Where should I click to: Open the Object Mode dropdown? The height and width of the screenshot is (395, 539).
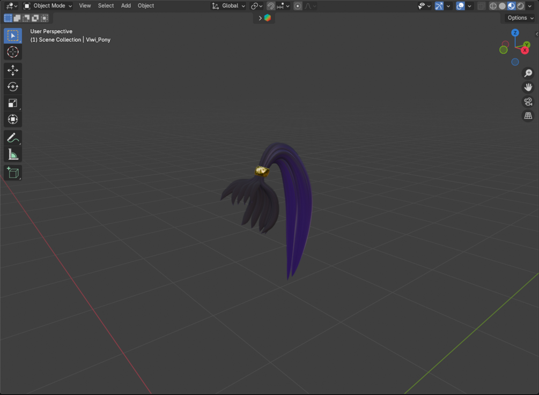pyautogui.click(x=47, y=6)
